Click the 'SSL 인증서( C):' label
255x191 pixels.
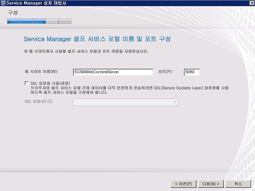[x=39, y=102]
